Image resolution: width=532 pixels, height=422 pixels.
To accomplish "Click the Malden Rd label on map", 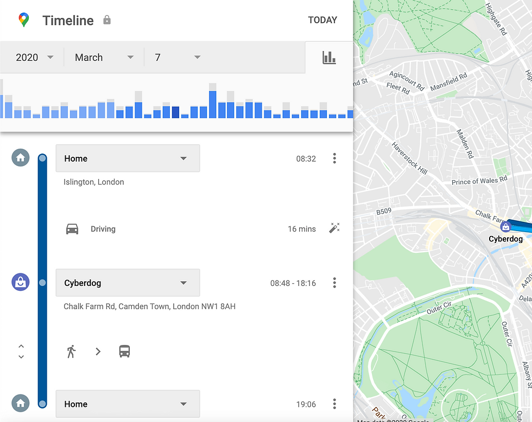I will pyautogui.click(x=465, y=144).
